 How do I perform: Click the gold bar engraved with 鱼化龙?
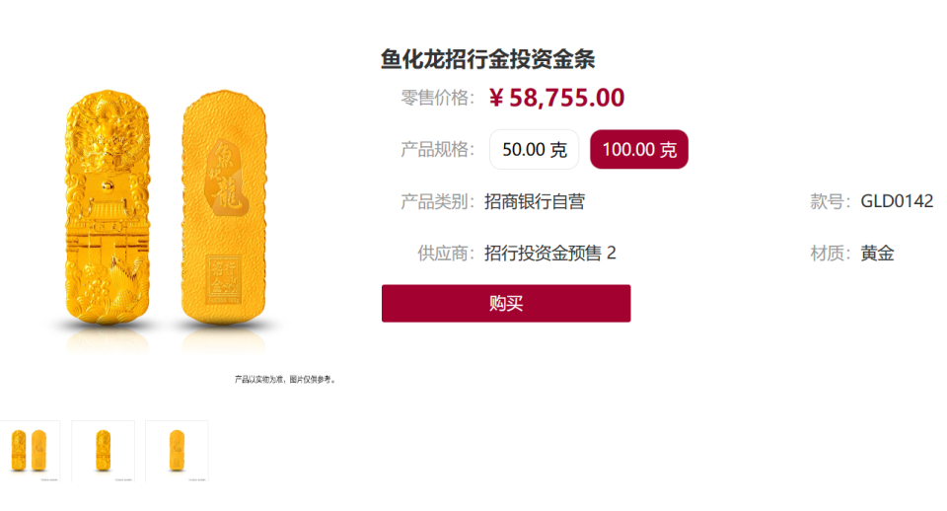click(224, 207)
